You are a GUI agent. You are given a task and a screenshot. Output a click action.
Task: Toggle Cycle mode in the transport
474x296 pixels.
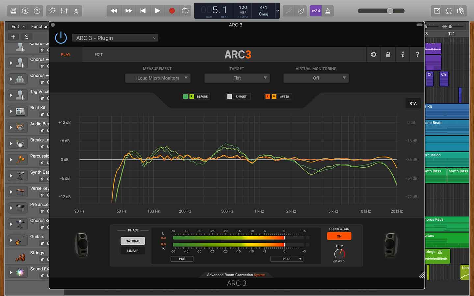click(185, 11)
